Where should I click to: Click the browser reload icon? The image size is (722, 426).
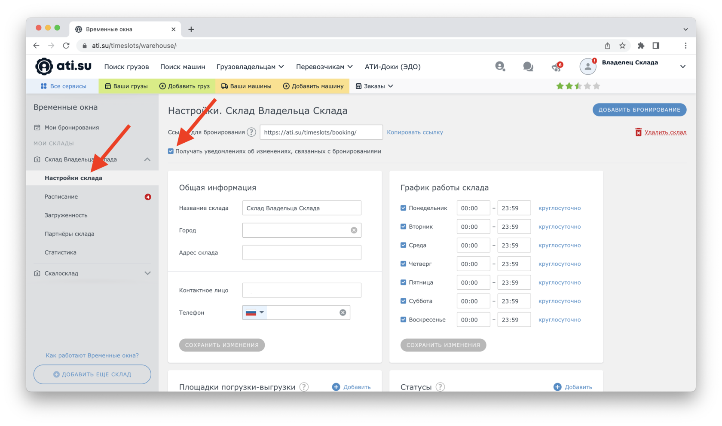click(x=66, y=46)
